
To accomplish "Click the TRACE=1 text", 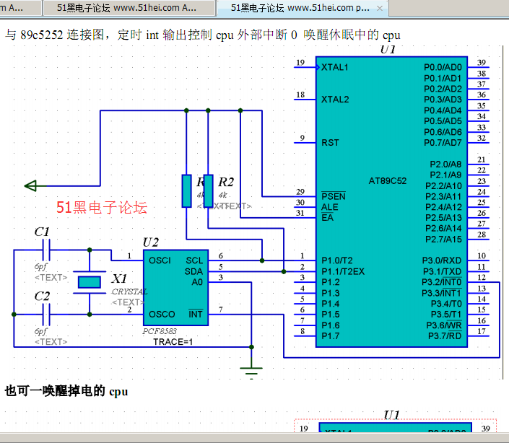I will coord(173,342).
